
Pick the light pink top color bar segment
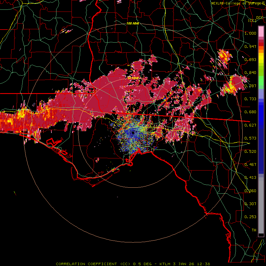pos(261,31)
